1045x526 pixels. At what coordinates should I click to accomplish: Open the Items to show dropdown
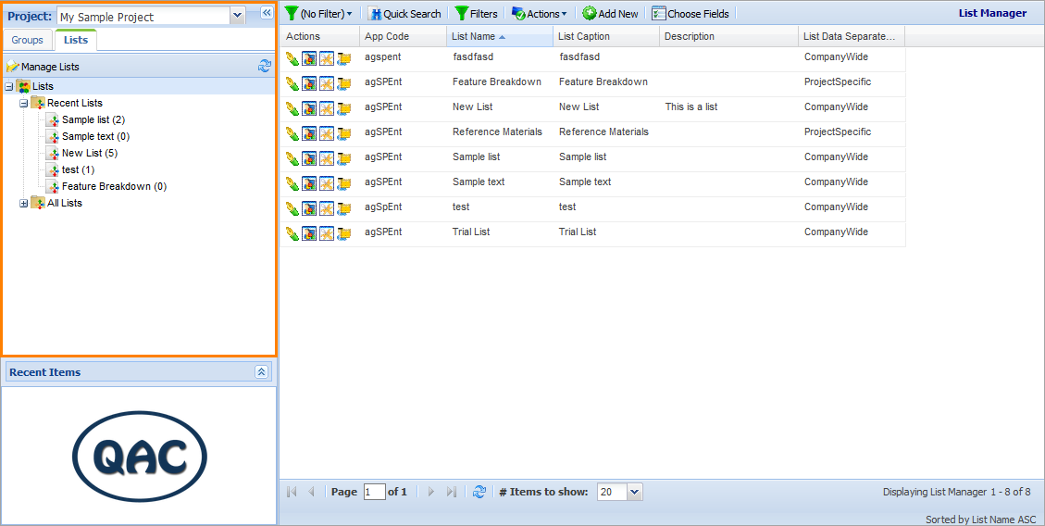coord(634,492)
